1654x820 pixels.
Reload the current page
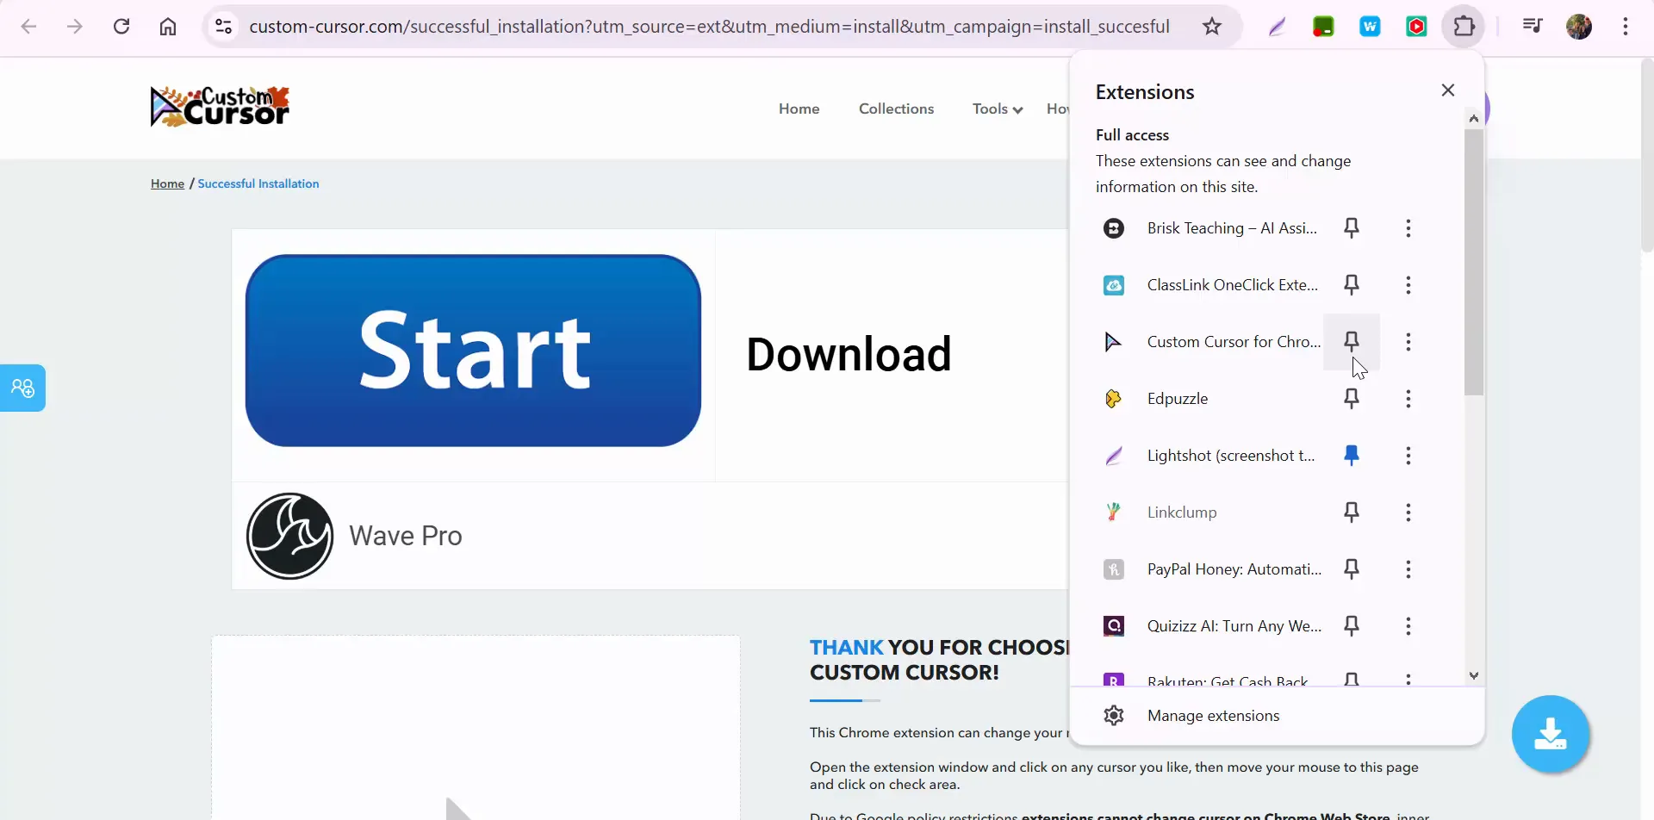tap(121, 27)
